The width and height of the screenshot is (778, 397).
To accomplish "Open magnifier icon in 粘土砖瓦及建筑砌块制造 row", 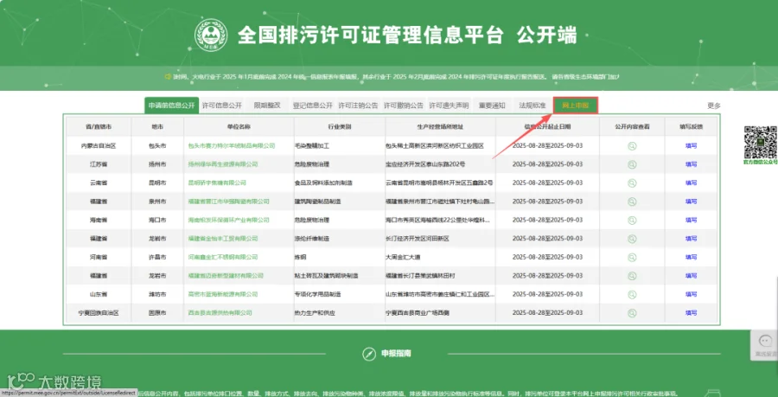I will coord(632,275).
